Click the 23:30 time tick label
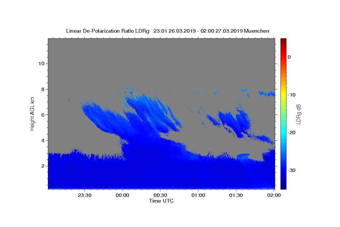The width and height of the screenshot is (340, 227). pos(85,195)
